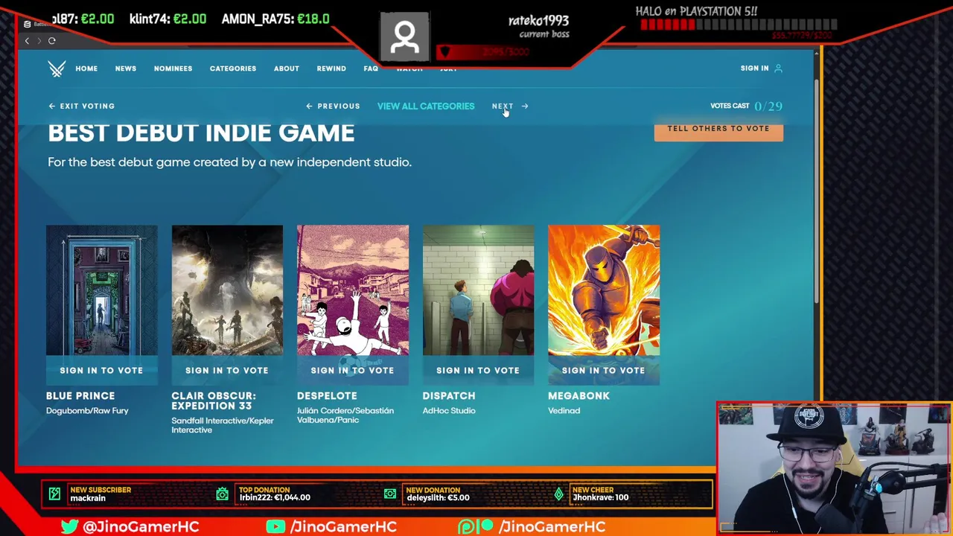The image size is (953, 536).
Task: Select Dispatch cover art
Action: pos(478,290)
